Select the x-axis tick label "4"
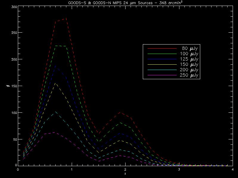Viewport: 238px width, 178px height. pos(232,169)
